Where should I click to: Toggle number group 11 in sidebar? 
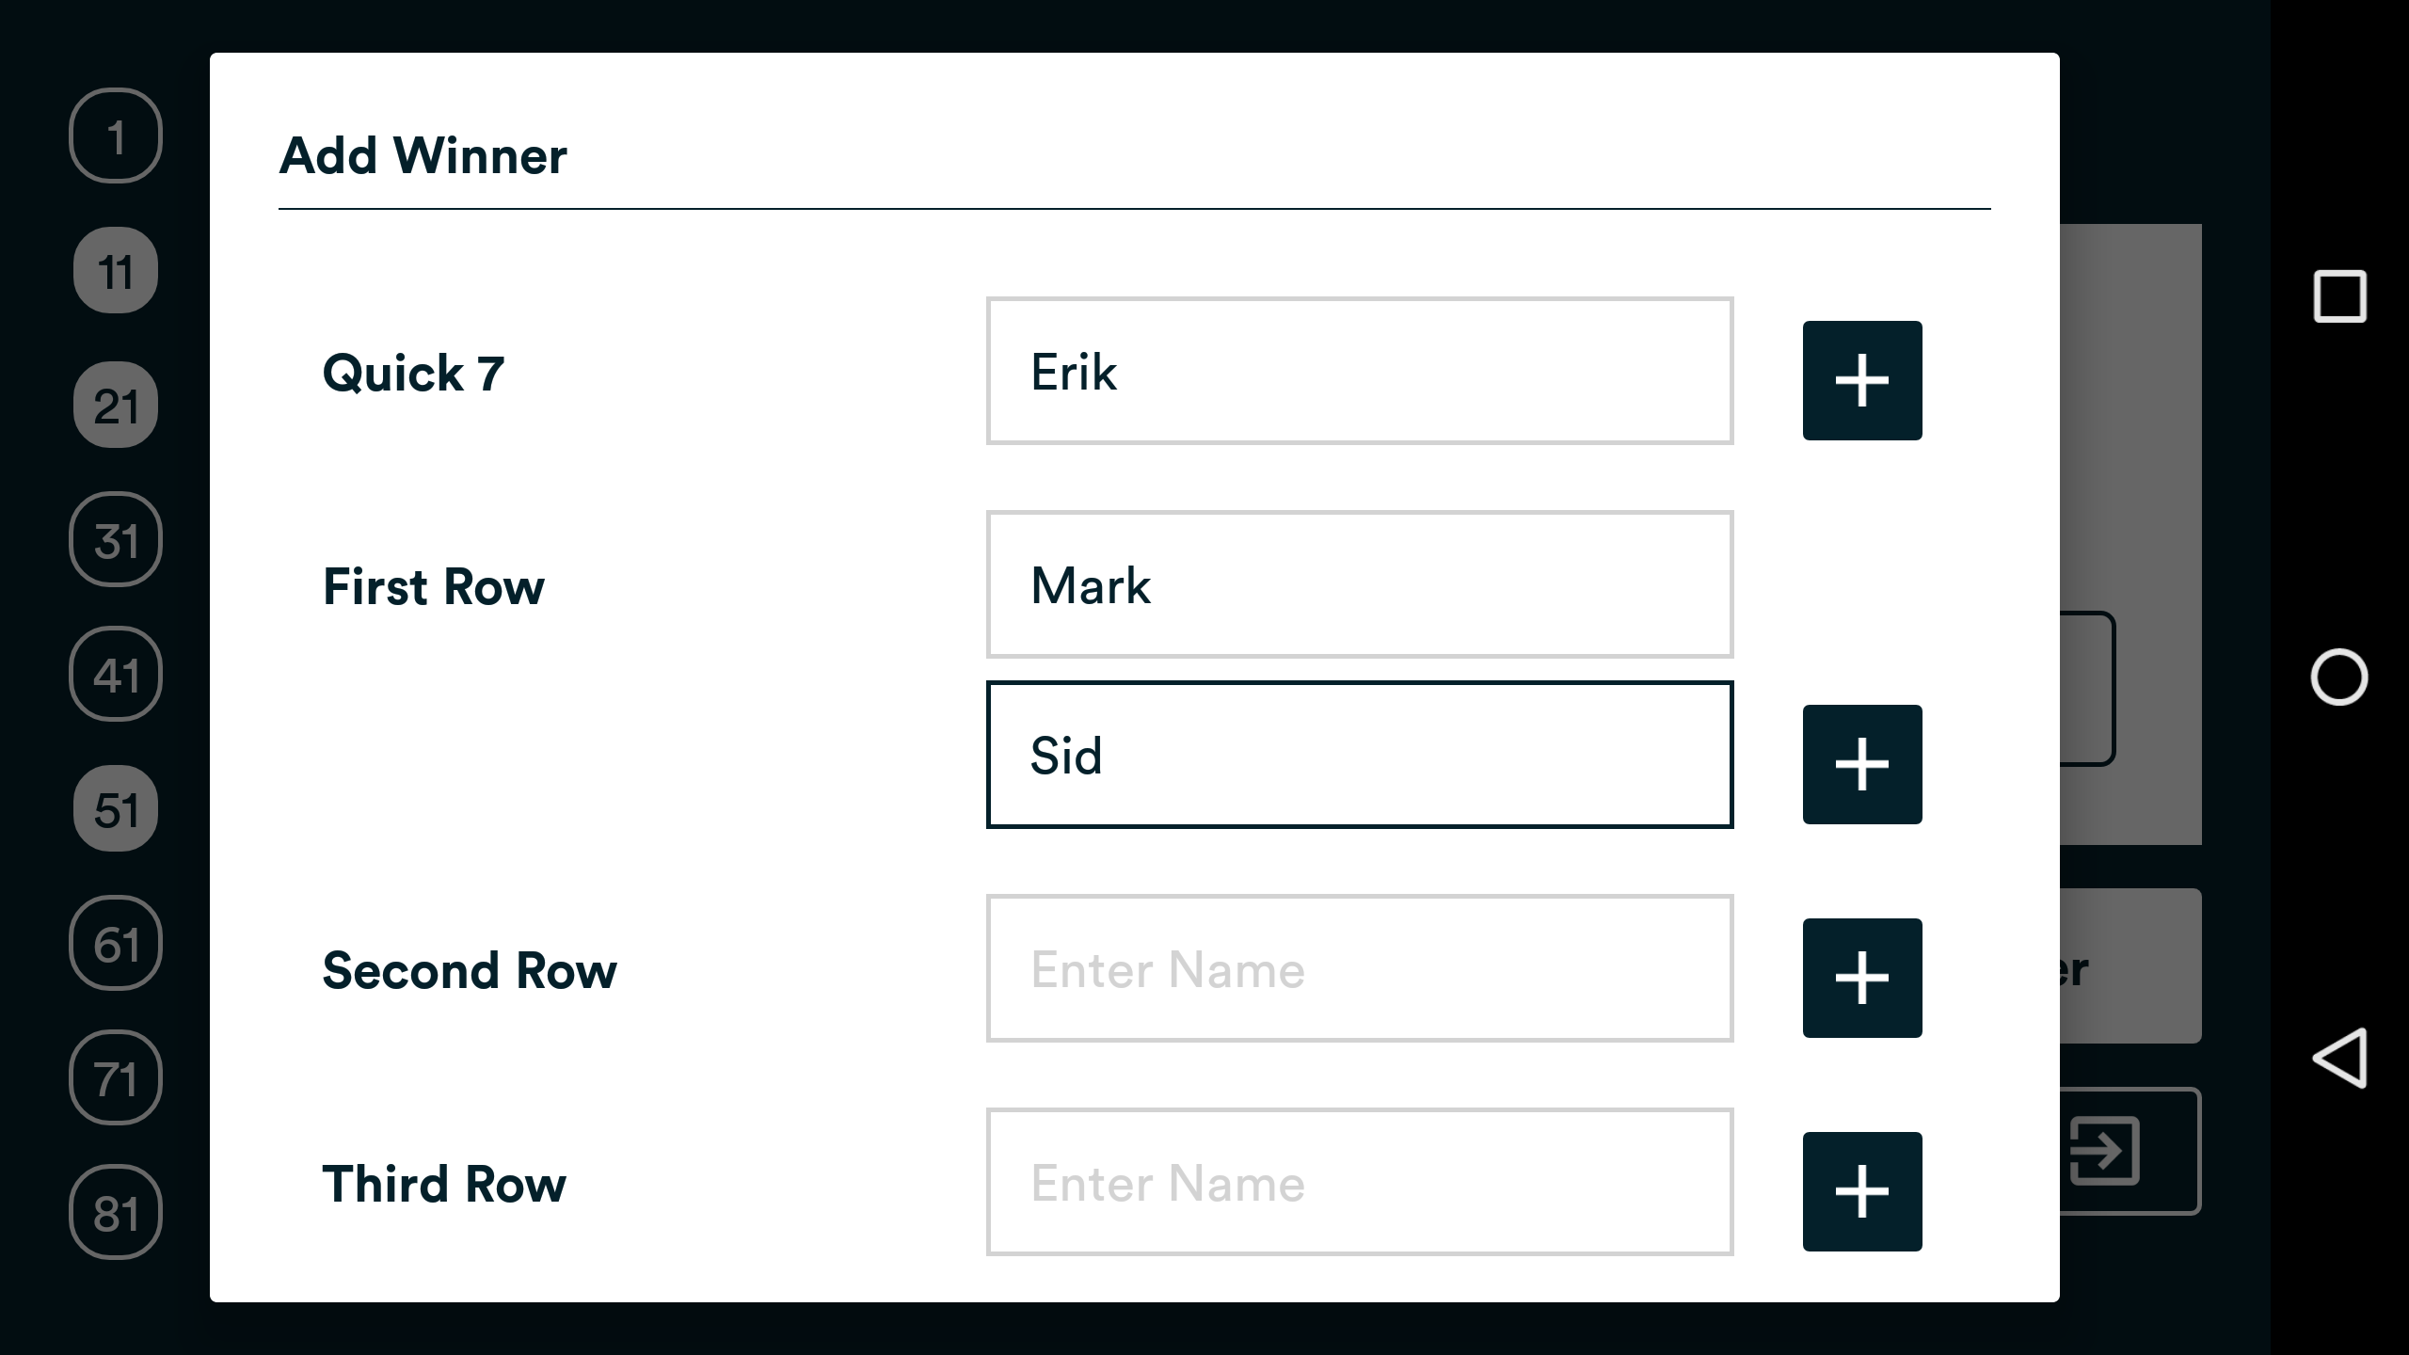tap(115, 270)
